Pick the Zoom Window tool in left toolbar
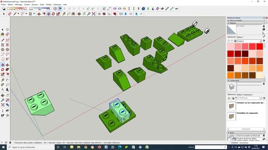Image resolution: width=268 pixels, height=150 pixels. pos(8,100)
